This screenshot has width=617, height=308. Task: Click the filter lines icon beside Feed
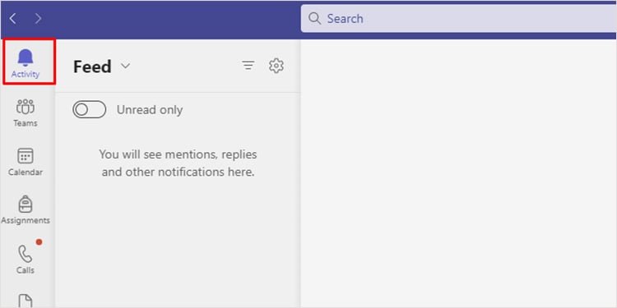point(248,66)
